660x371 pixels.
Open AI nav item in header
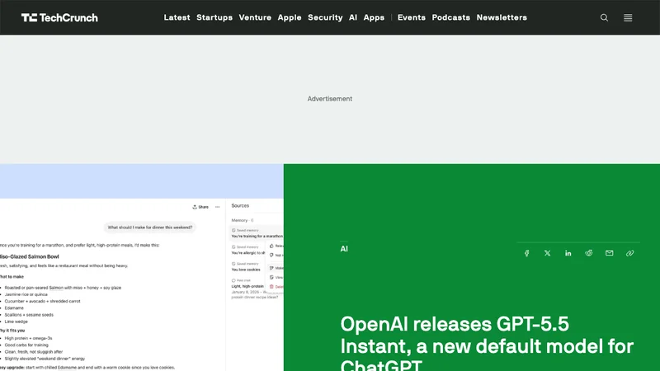click(x=353, y=17)
